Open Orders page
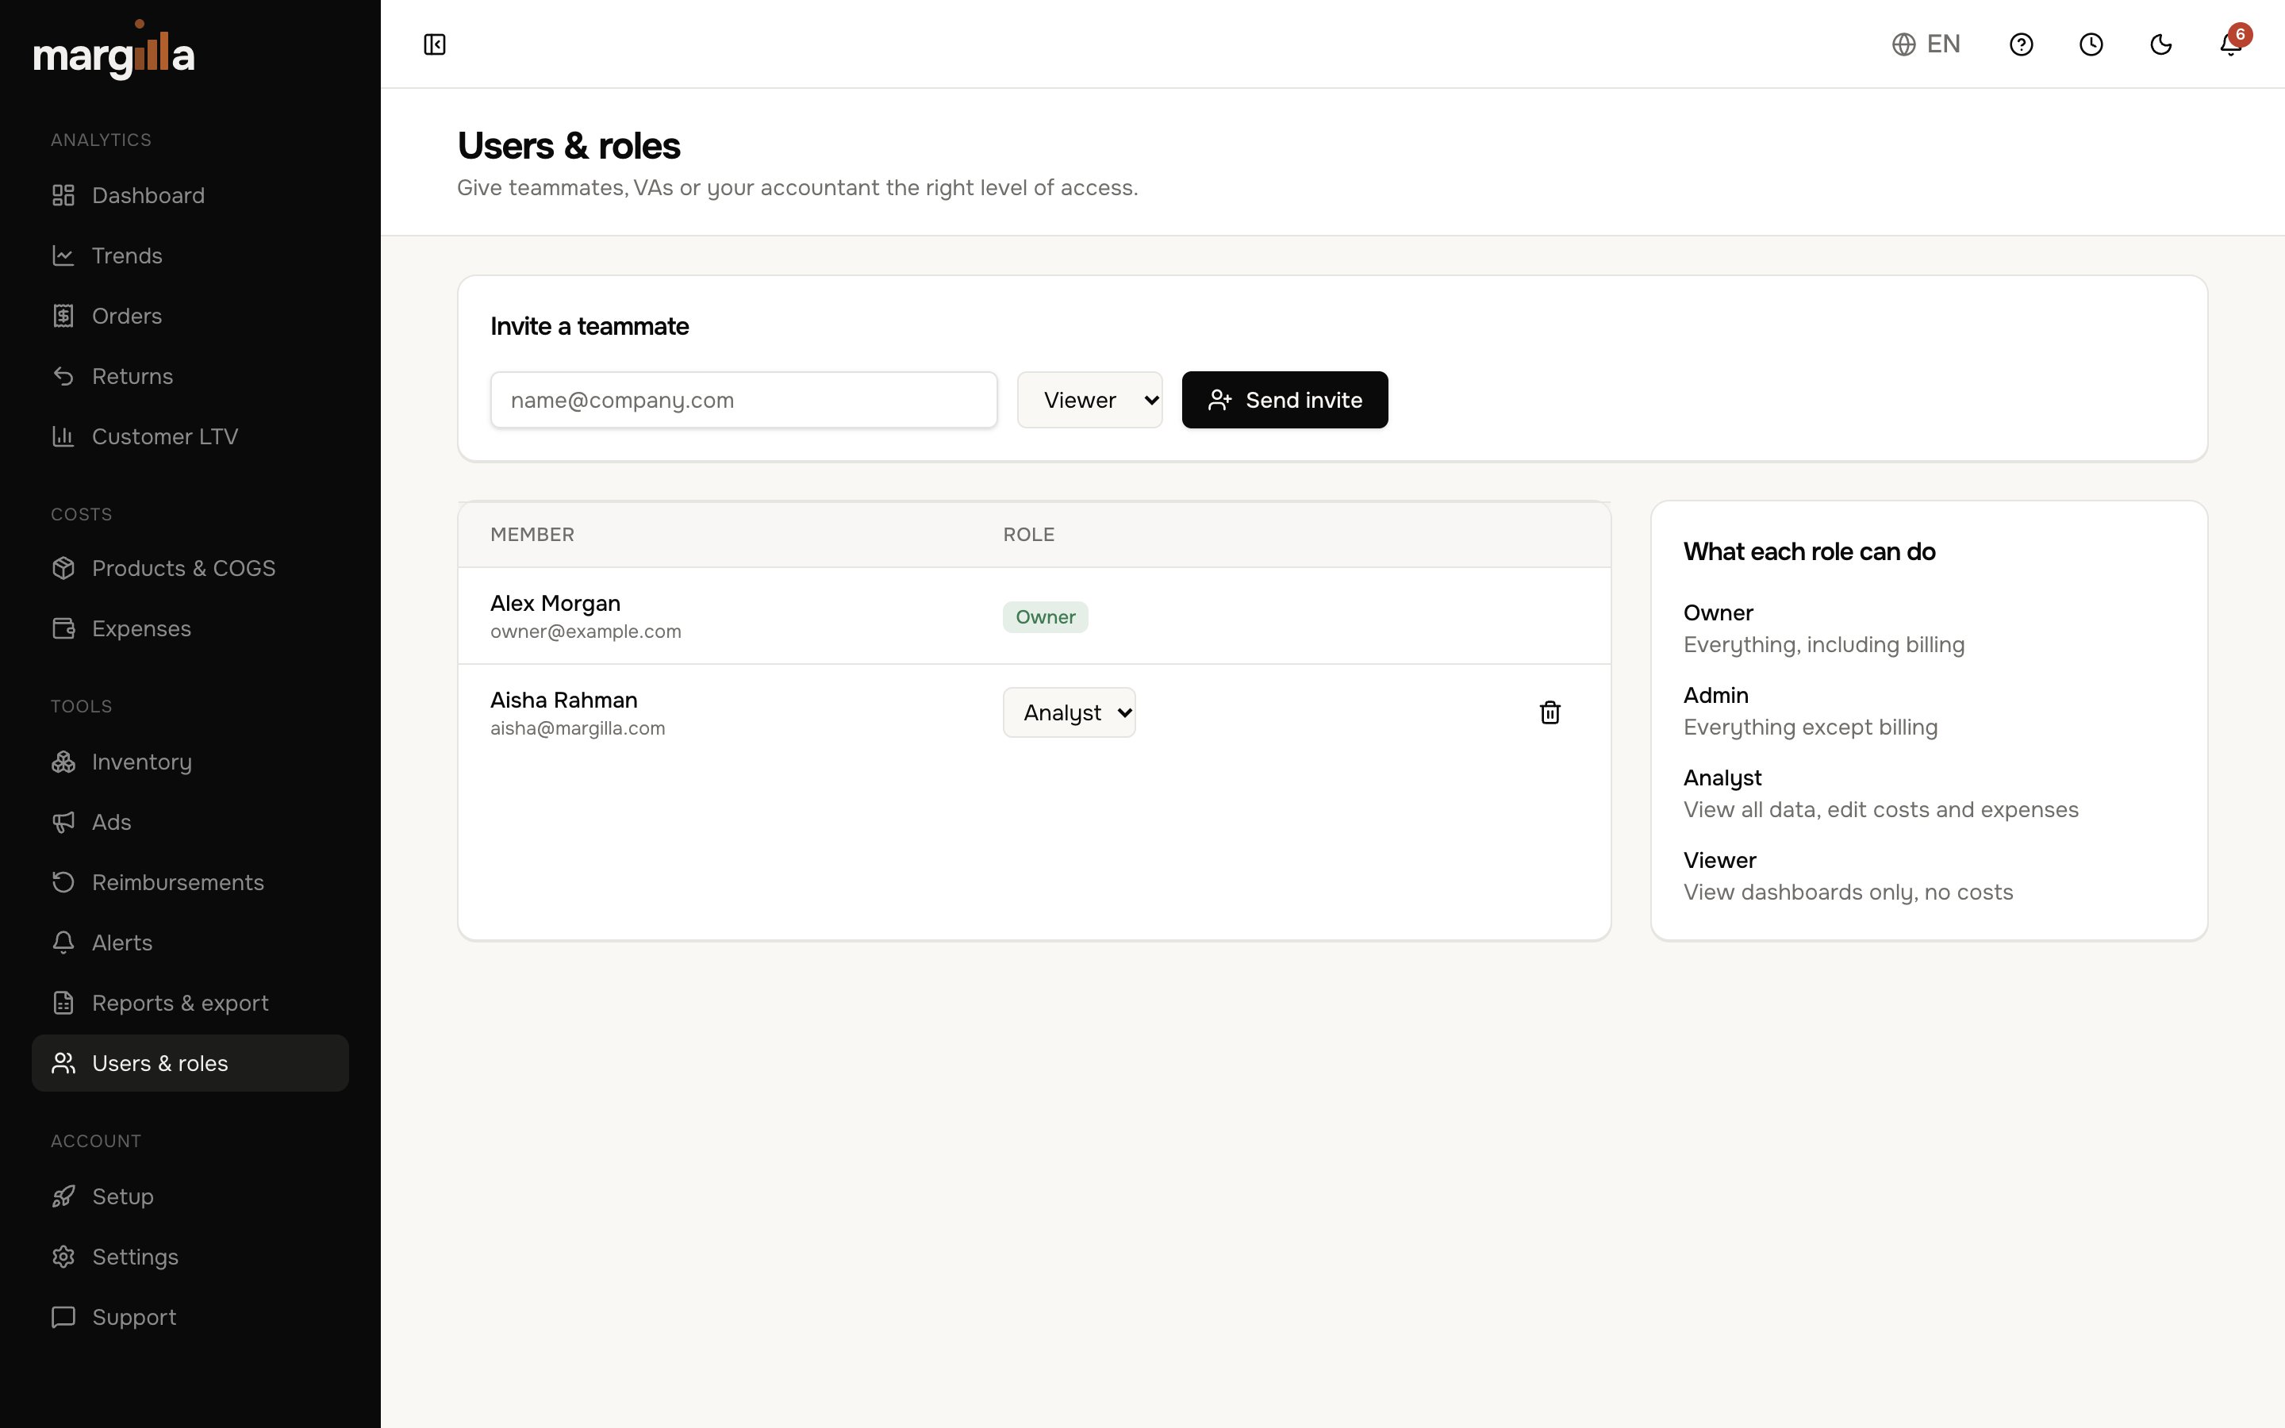This screenshot has width=2285, height=1428. (190, 317)
